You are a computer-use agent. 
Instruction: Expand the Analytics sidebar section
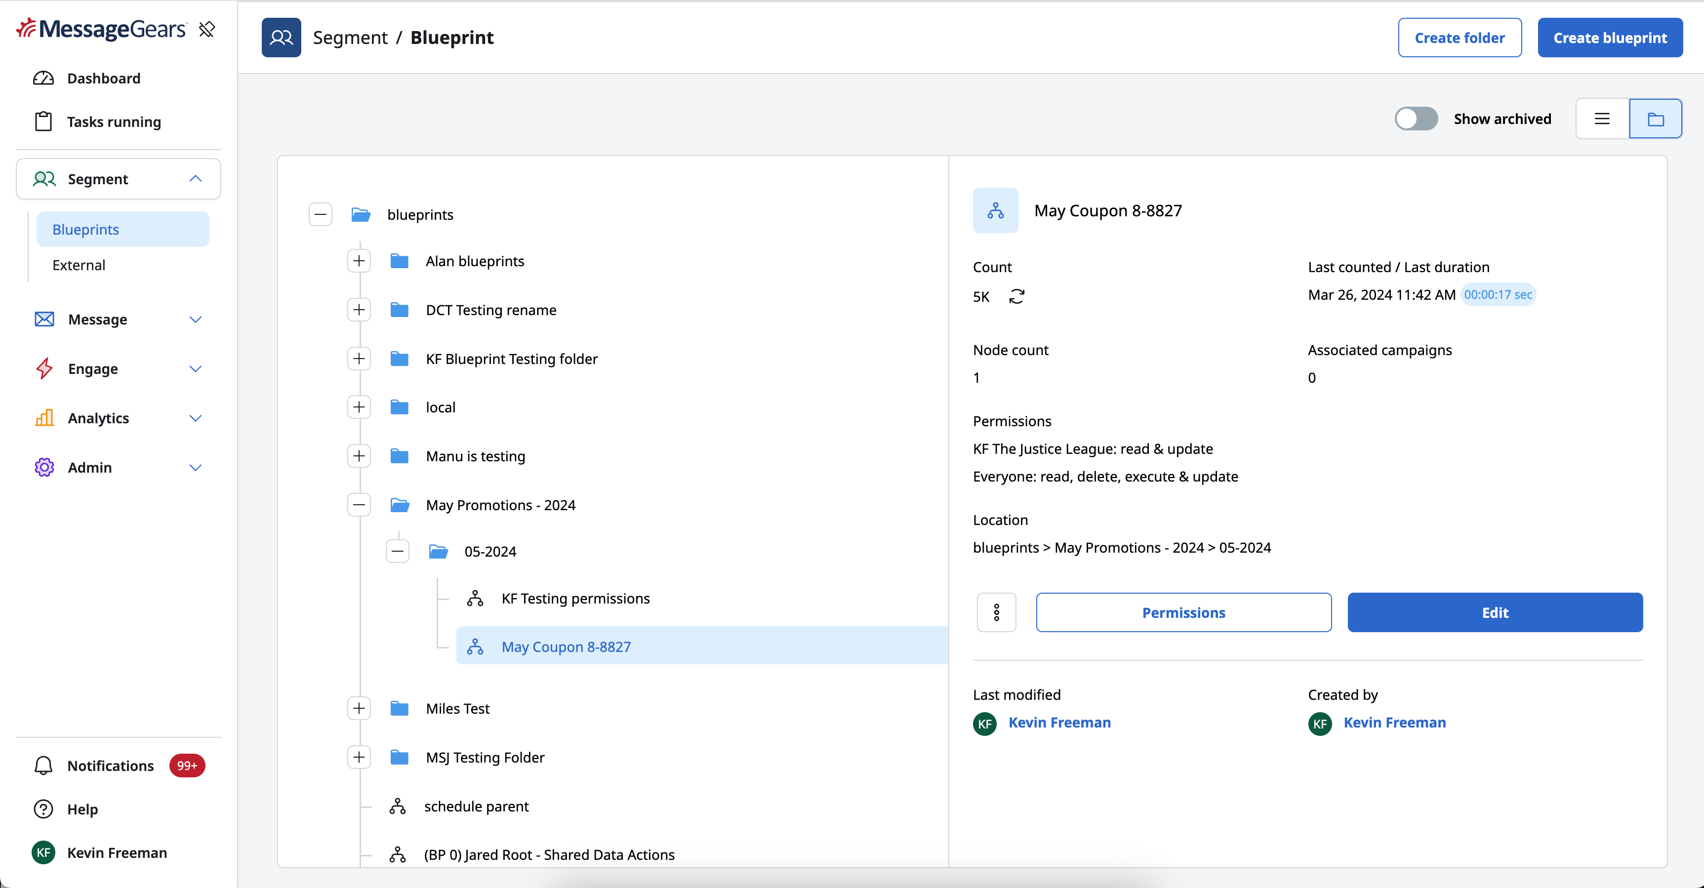pyautogui.click(x=195, y=418)
